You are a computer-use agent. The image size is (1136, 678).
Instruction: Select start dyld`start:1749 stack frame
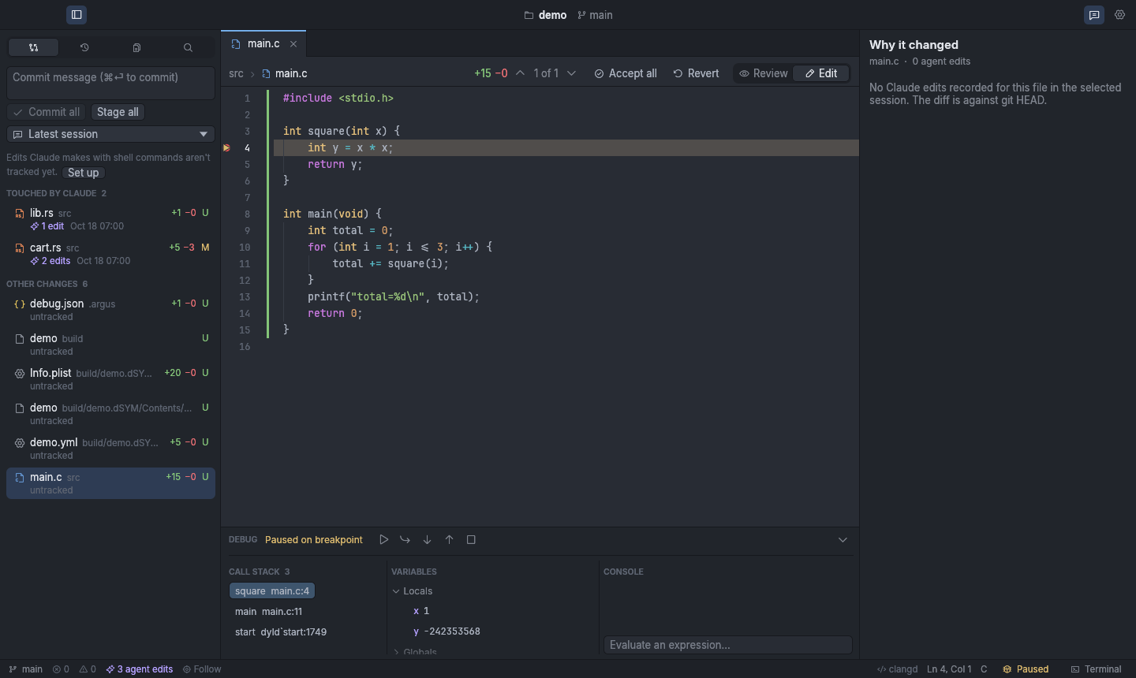click(281, 632)
